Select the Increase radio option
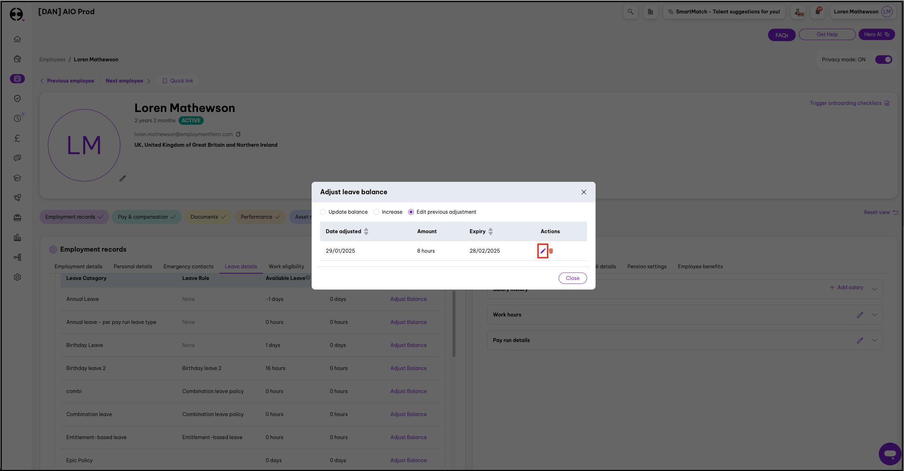904x471 pixels. click(x=376, y=212)
